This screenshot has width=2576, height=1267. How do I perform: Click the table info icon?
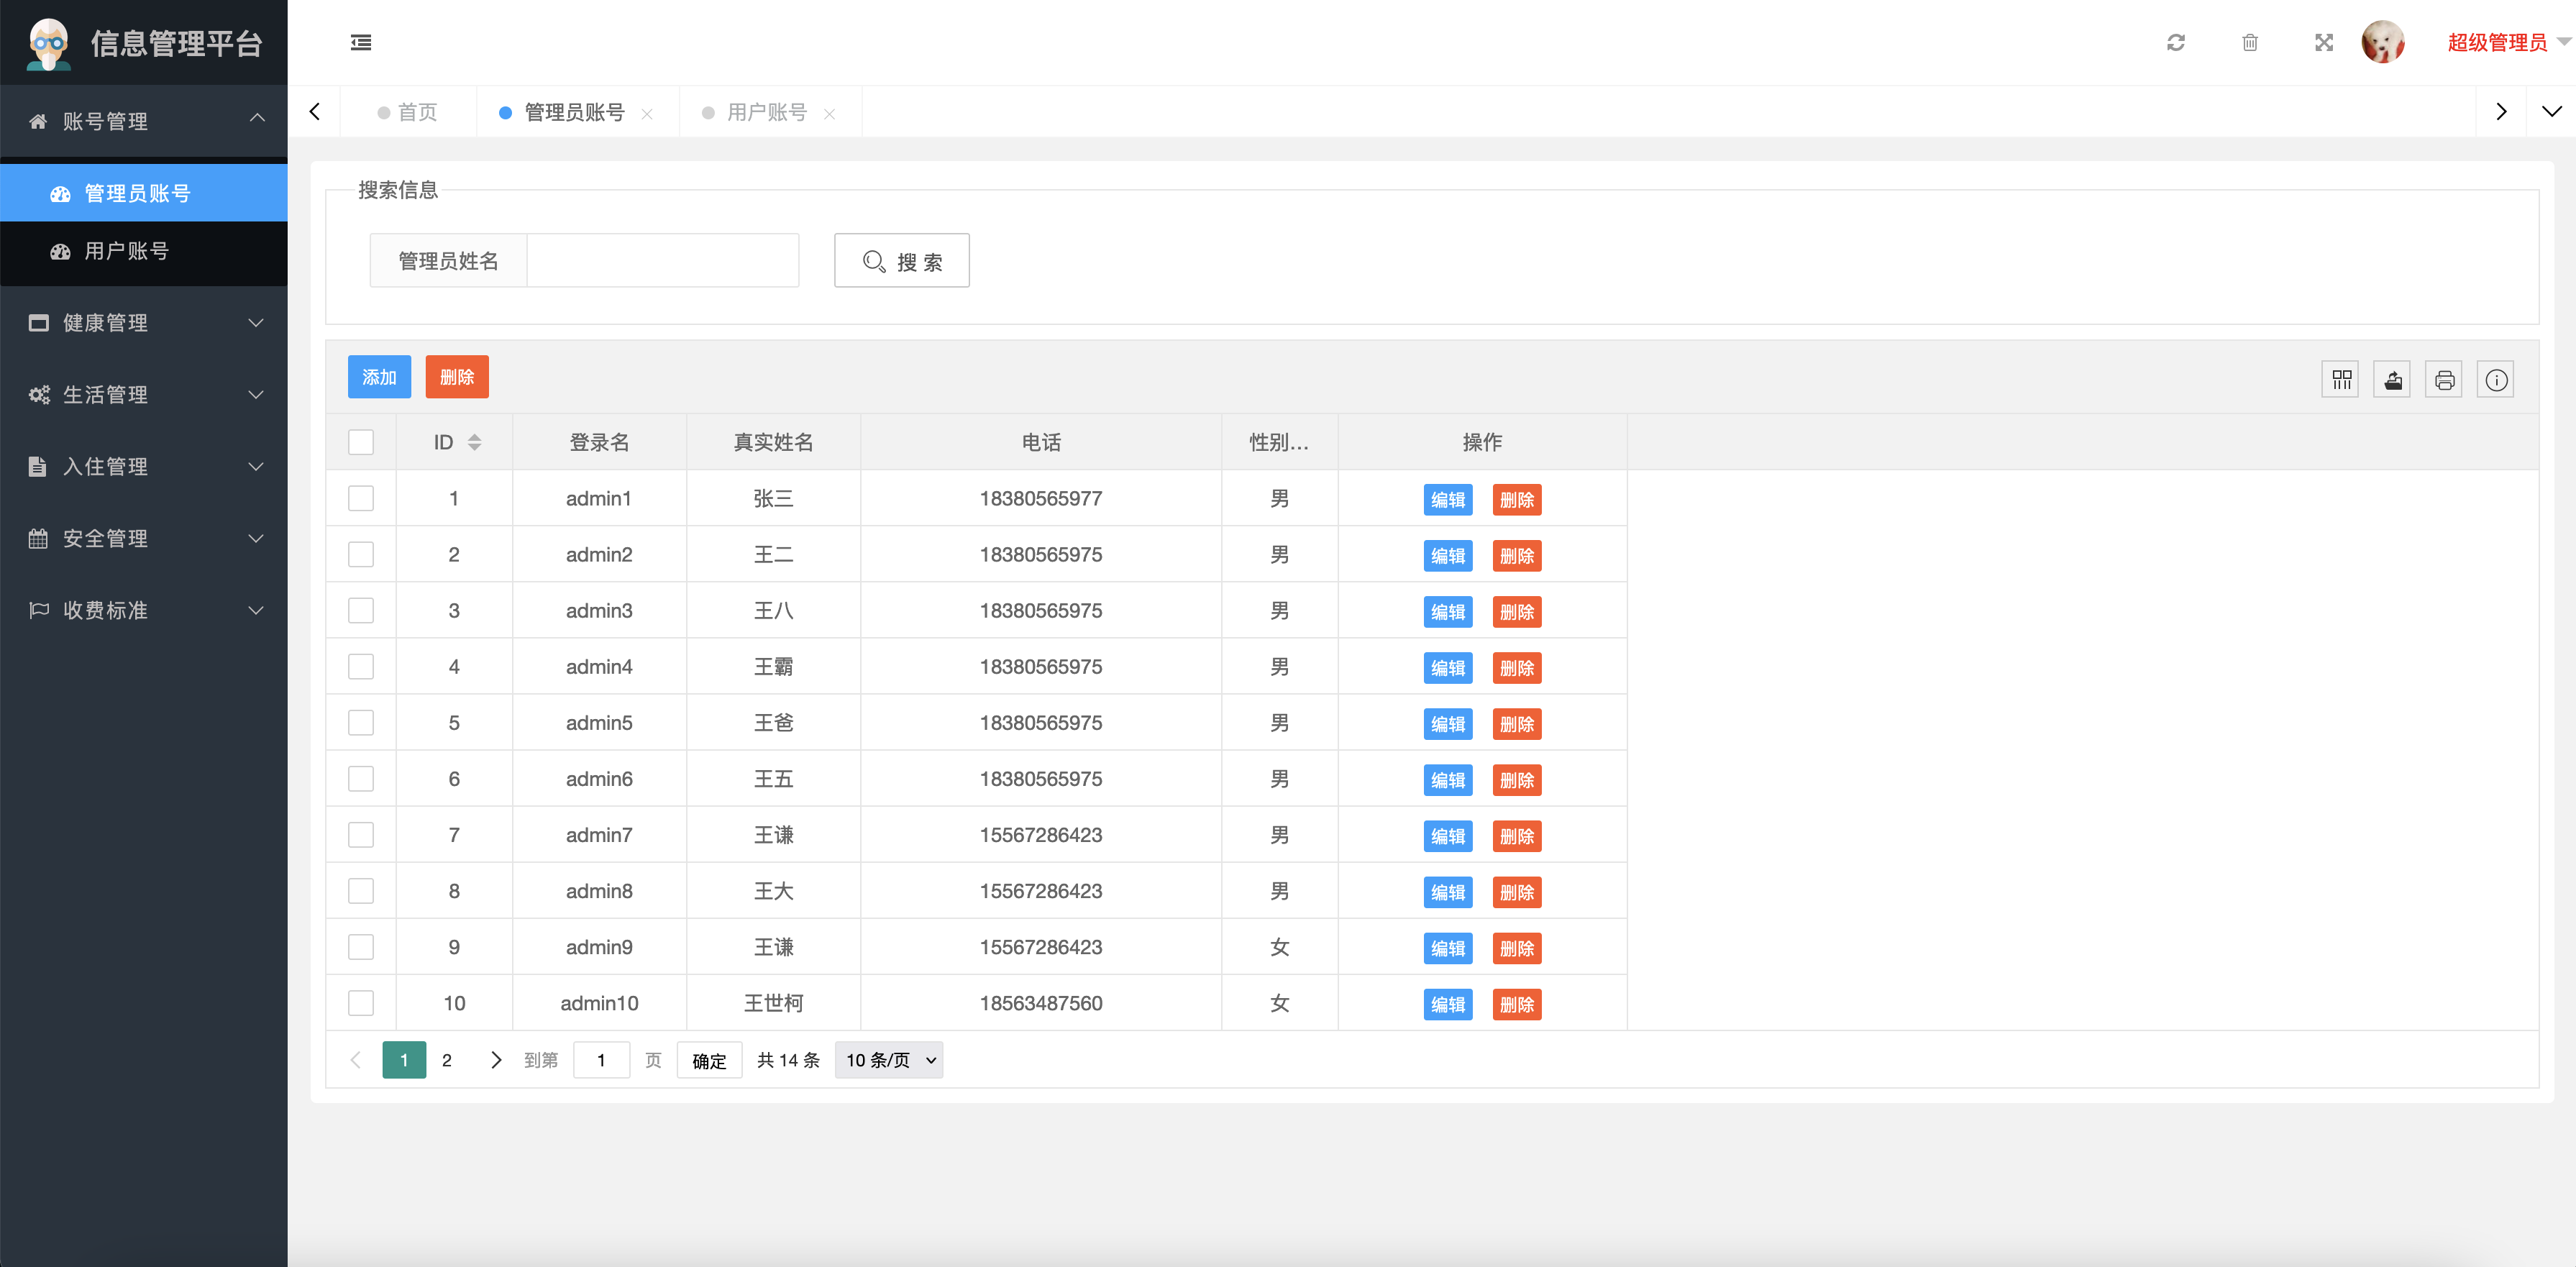pos(2496,380)
